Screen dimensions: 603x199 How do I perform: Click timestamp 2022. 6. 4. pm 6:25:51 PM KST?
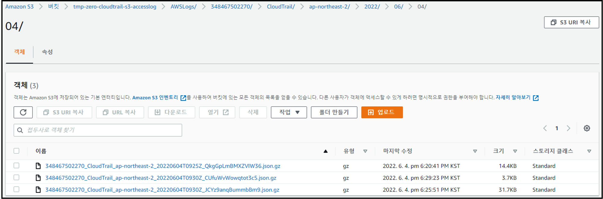pyautogui.click(x=421, y=190)
